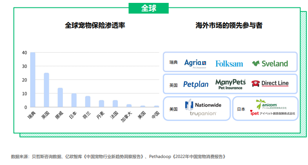The width and height of the screenshot is (308, 165).
Task: Click the 英国 x-axis label
Action: pyautogui.click(x=45, y=115)
